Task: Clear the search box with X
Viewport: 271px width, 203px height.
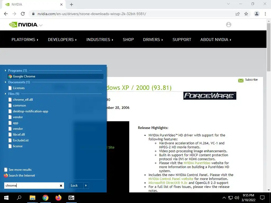Action: [61, 186]
